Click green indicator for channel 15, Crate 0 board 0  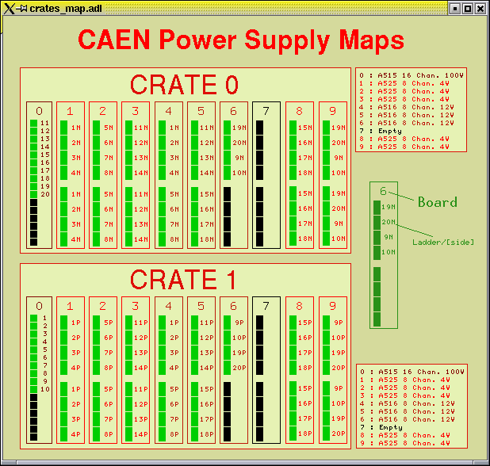[34, 155]
